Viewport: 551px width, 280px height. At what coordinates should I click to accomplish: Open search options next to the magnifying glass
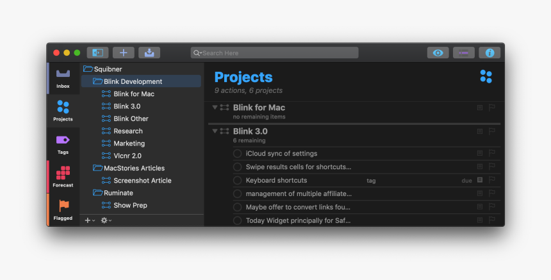point(197,53)
